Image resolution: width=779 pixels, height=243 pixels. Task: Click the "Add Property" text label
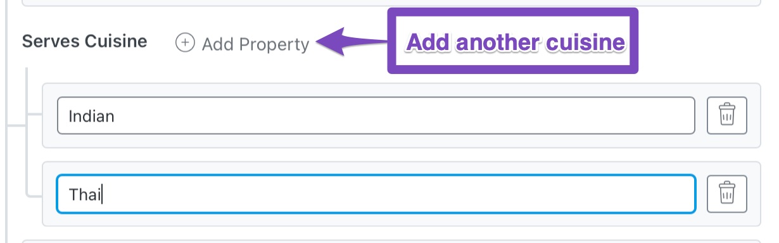(256, 44)
